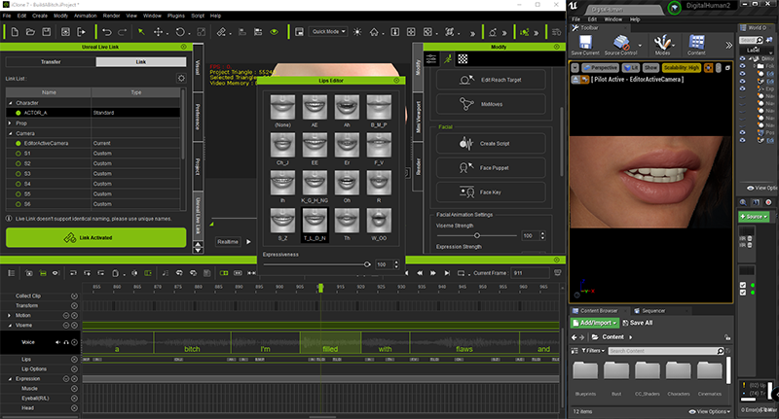This screenshot has height=419, width=779.
Task: Switch to the Transfer tab
Action: 51,61
